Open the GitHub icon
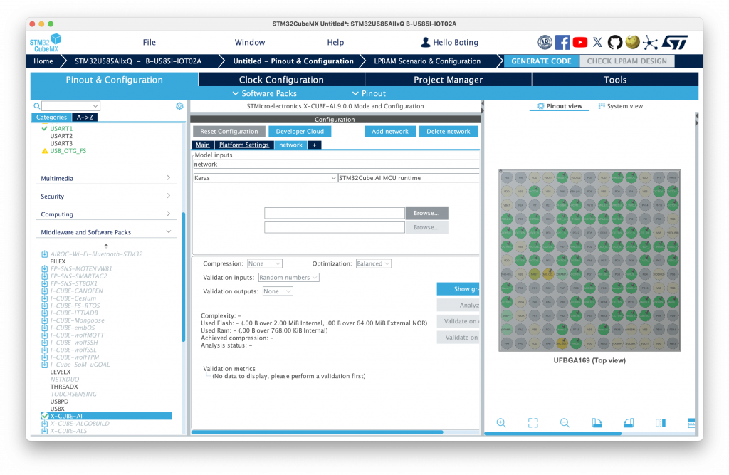The image size is (729, 475). pyautogui.click(x=614, y=42)
